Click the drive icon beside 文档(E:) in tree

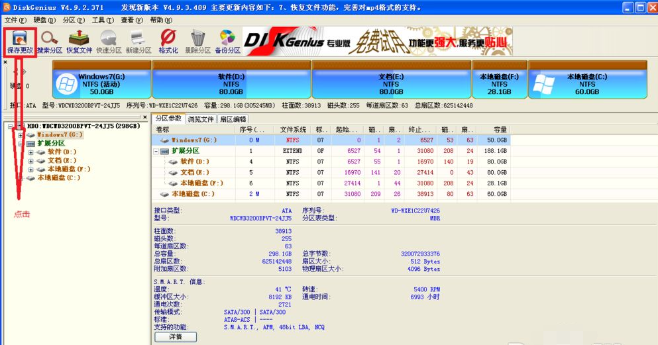point(40,160)
